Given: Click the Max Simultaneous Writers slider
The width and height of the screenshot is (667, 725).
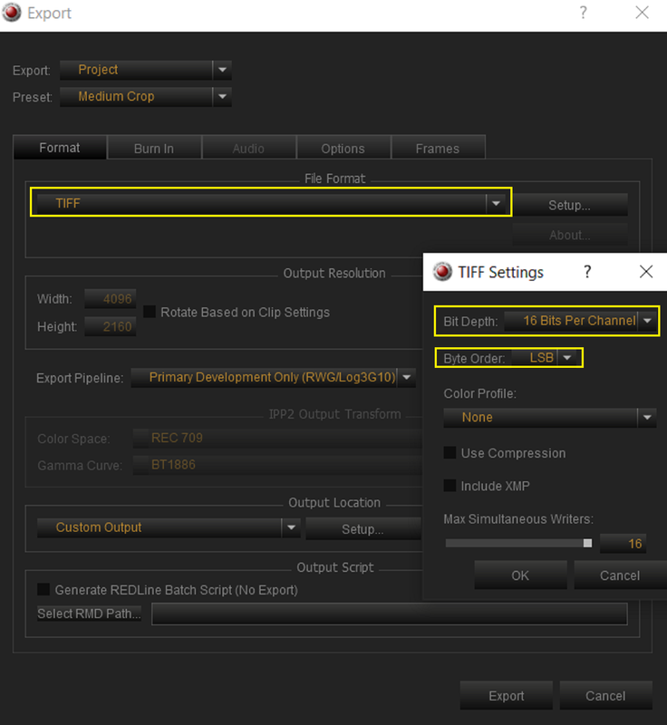Looking at the screenshot, I should pyautogui.click(x=518, y=543).
